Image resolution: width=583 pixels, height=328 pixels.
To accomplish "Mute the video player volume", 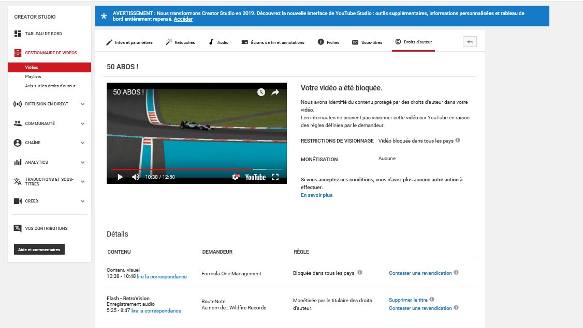I will tap(136, 177).
